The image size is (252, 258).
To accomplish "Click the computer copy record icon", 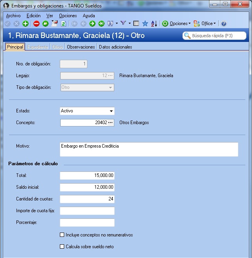I will 54,23.
